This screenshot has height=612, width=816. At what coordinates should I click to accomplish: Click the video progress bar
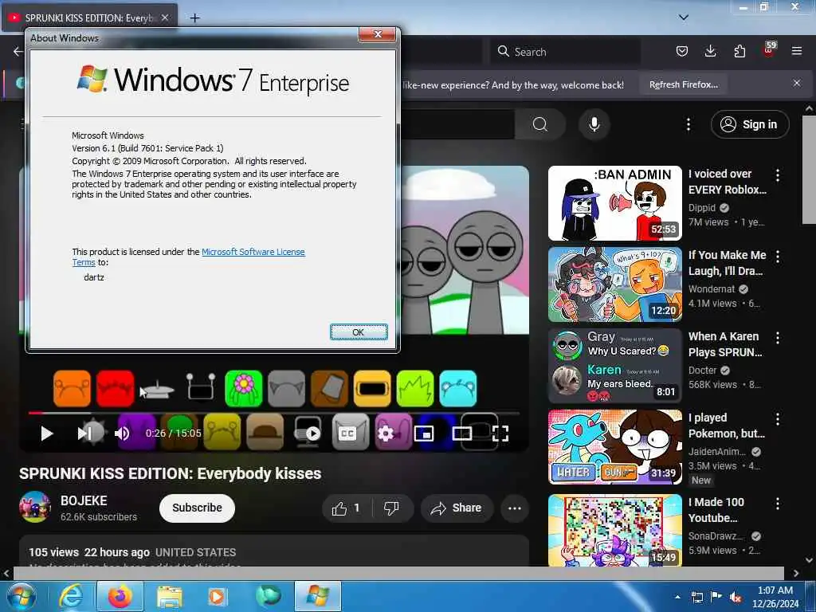click(274, 414)
